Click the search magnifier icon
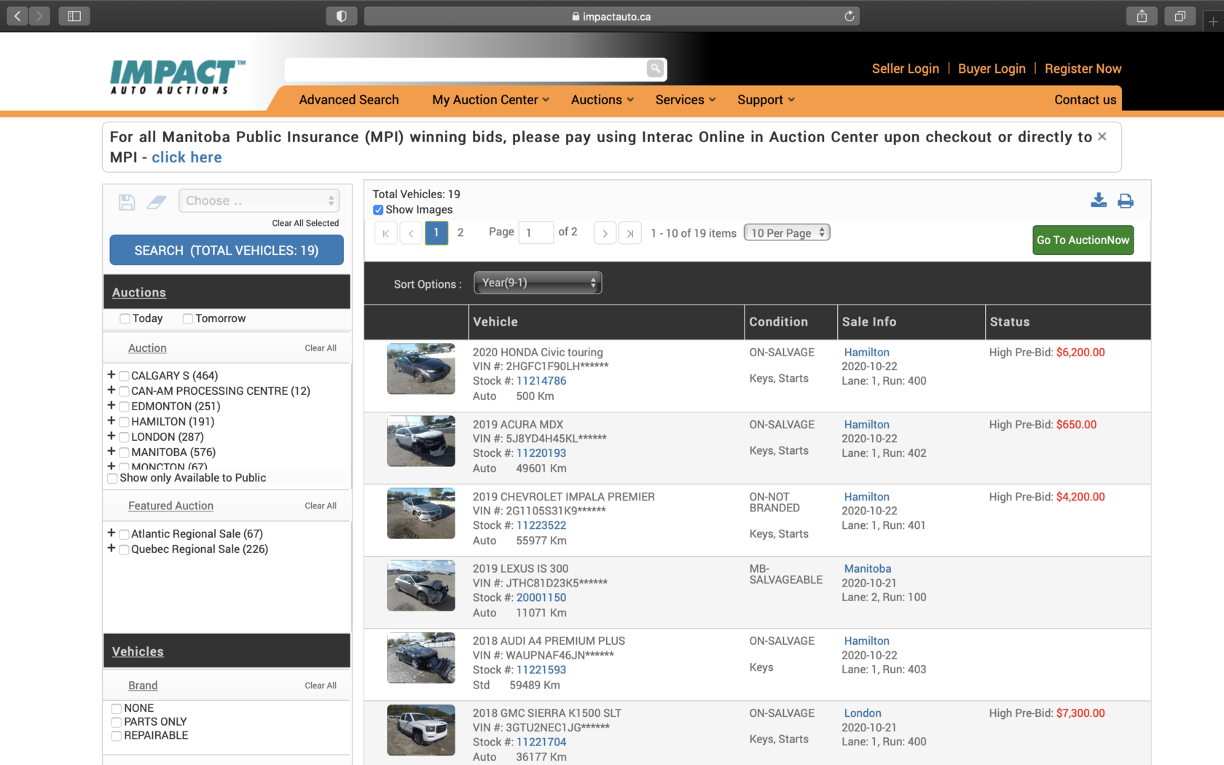Viewport: 1224px width, 765px height. click(655, 68)
